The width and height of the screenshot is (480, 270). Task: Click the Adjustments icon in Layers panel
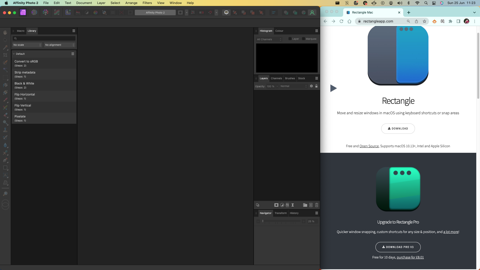click(282, 205)
